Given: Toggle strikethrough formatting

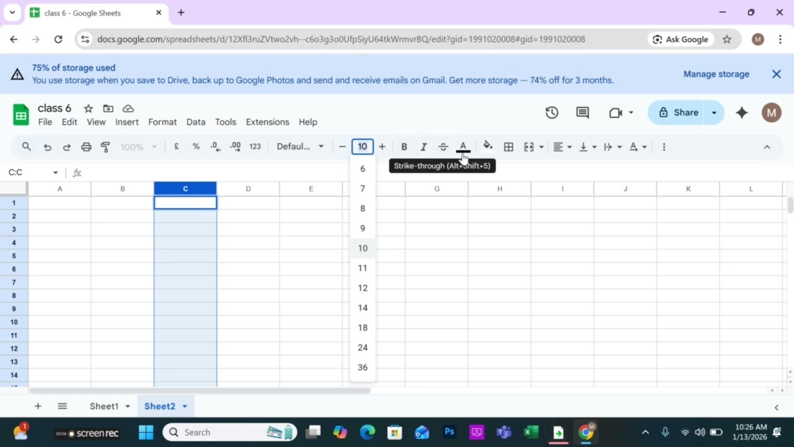Looking at the screenshot, I should click(x=443, y=147).
